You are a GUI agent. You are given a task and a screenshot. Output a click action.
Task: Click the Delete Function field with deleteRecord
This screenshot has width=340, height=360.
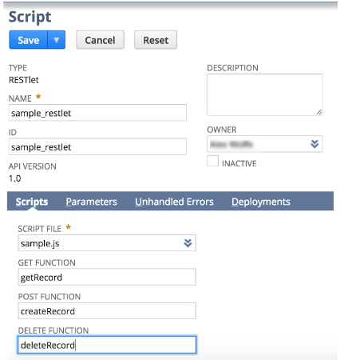point(107,345)
